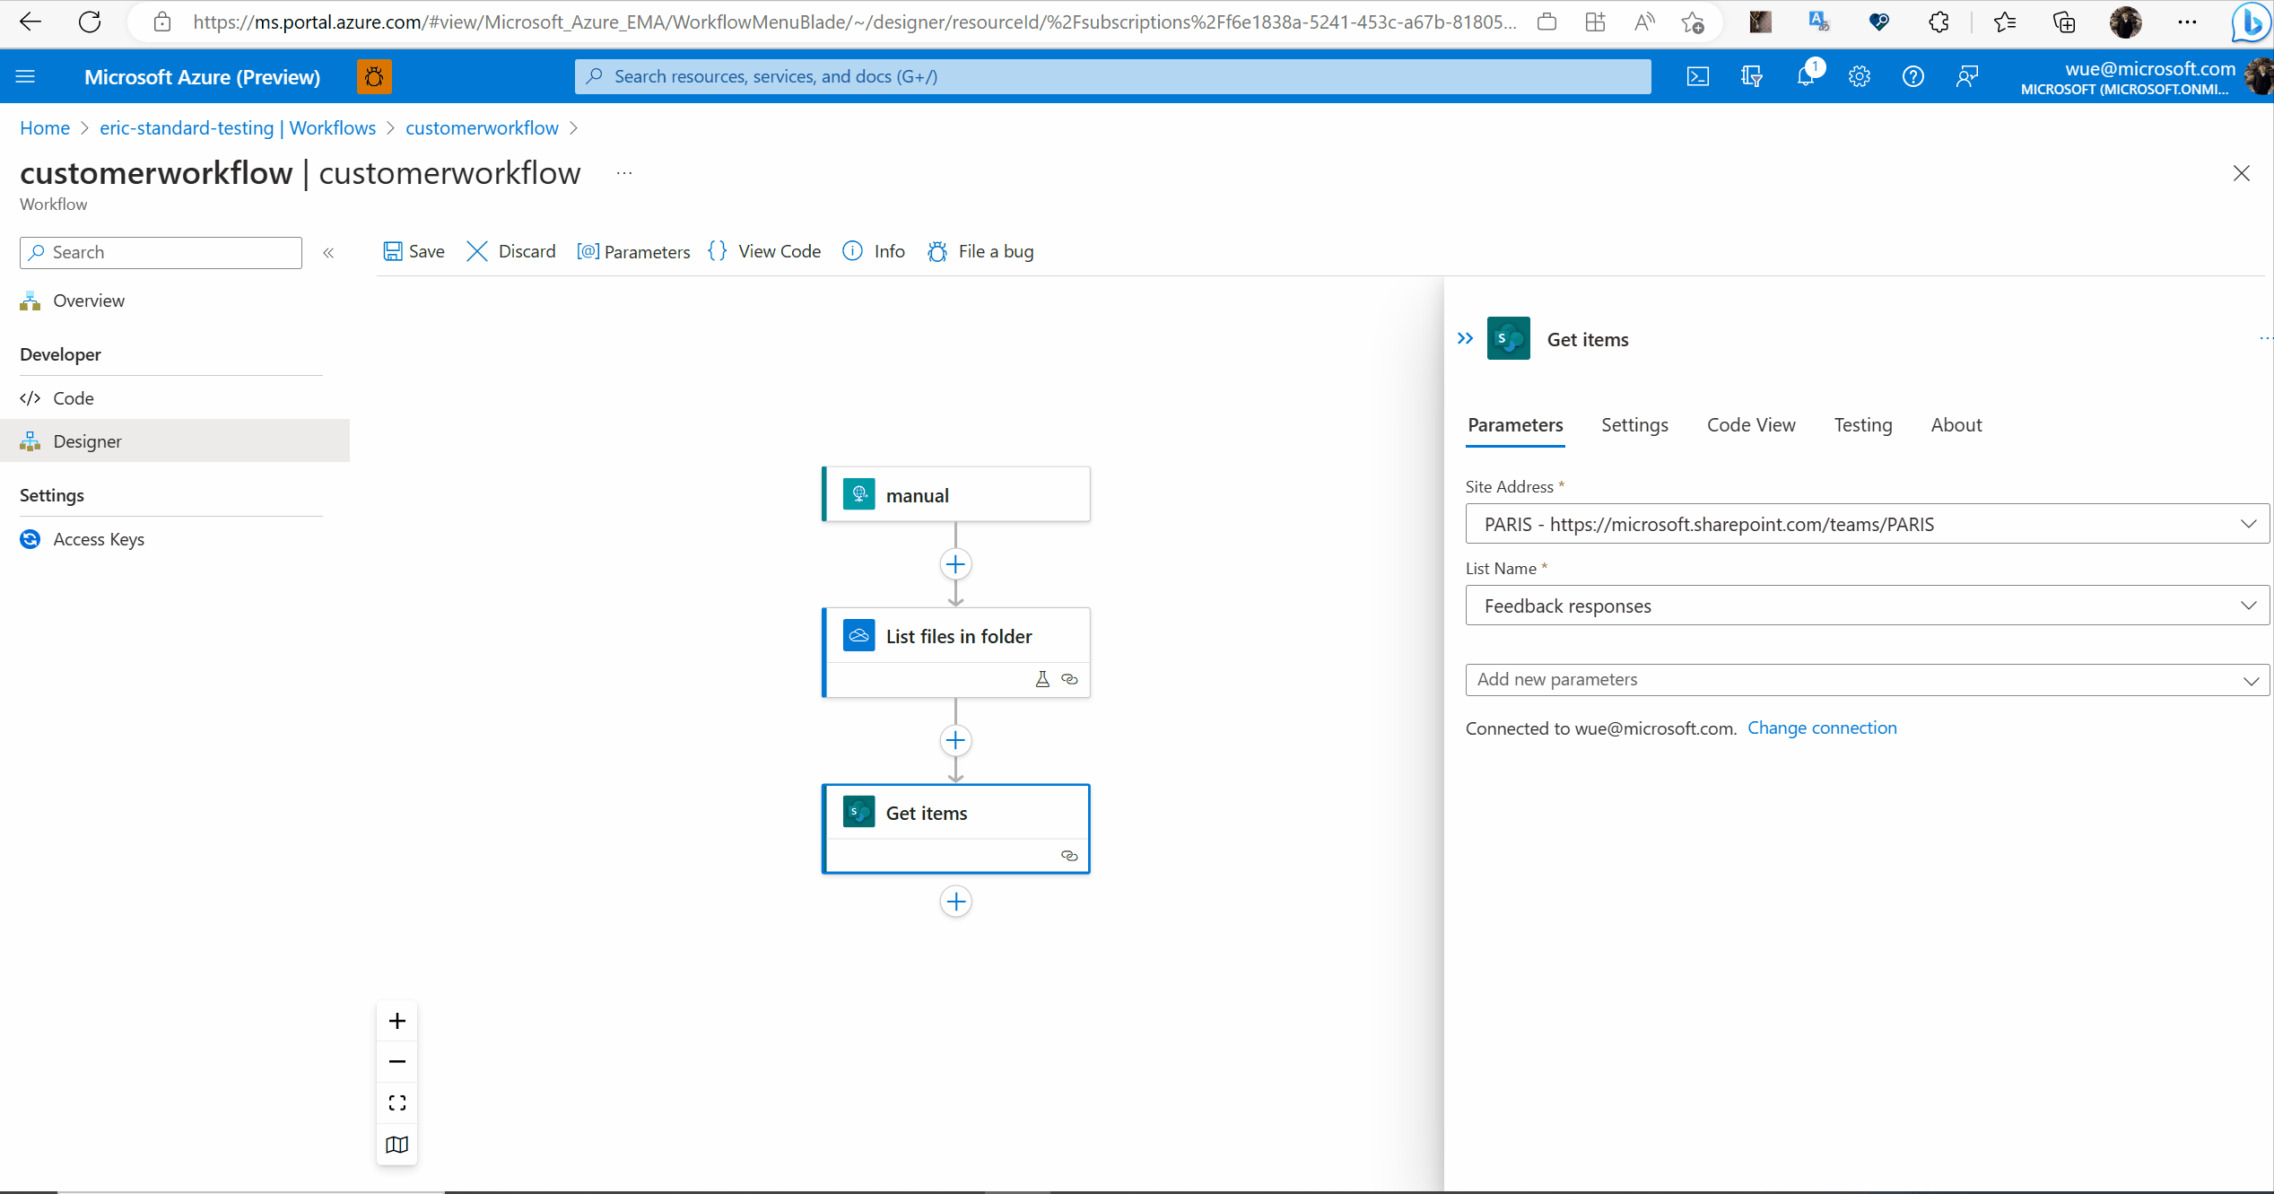Click the plus icon below Get items to add action

coord(954,902)
